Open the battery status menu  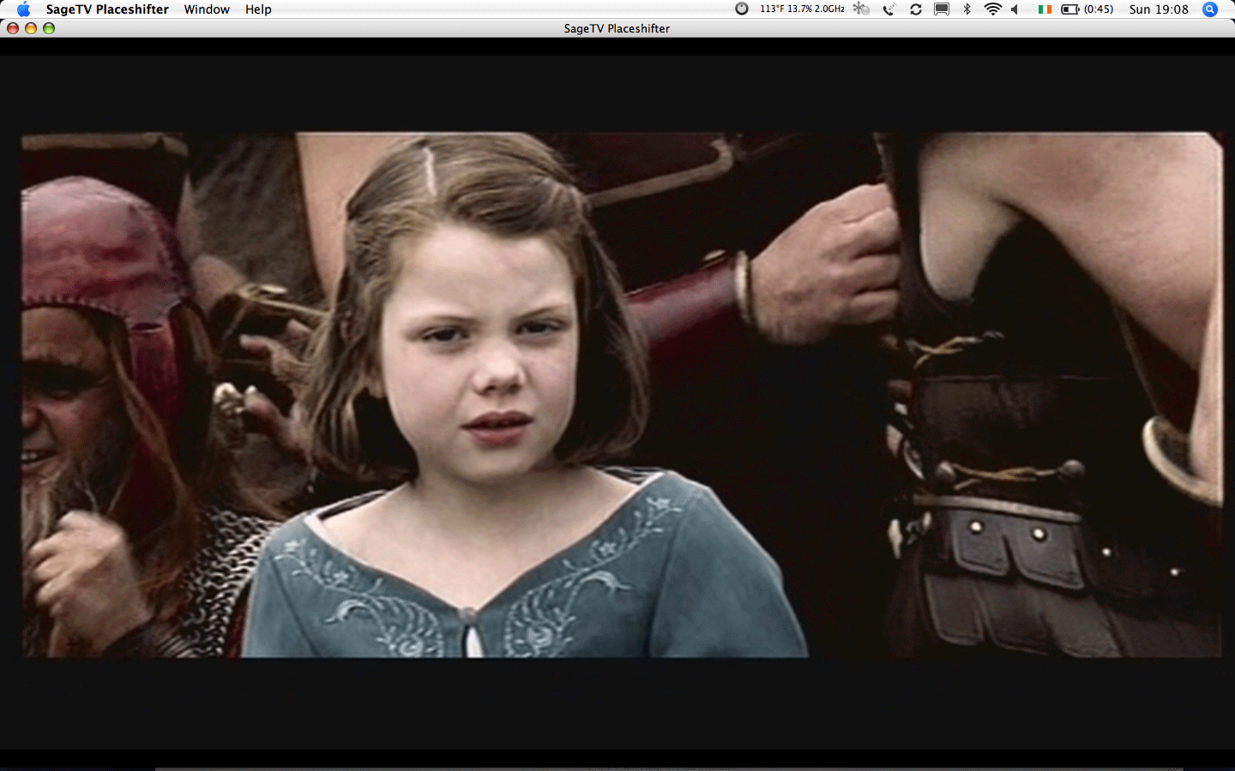pos(1070,9)
